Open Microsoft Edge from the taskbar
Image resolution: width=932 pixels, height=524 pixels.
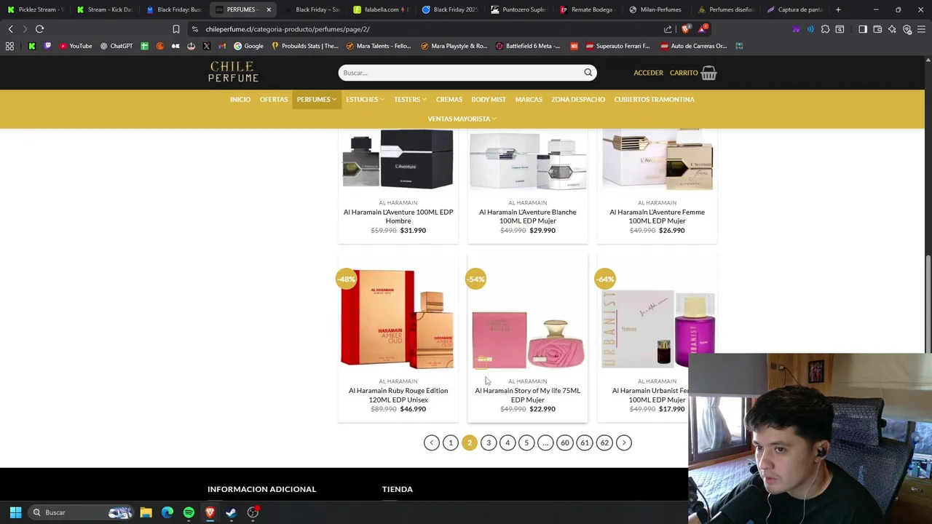pyautogui.click(x=167, y=512)
